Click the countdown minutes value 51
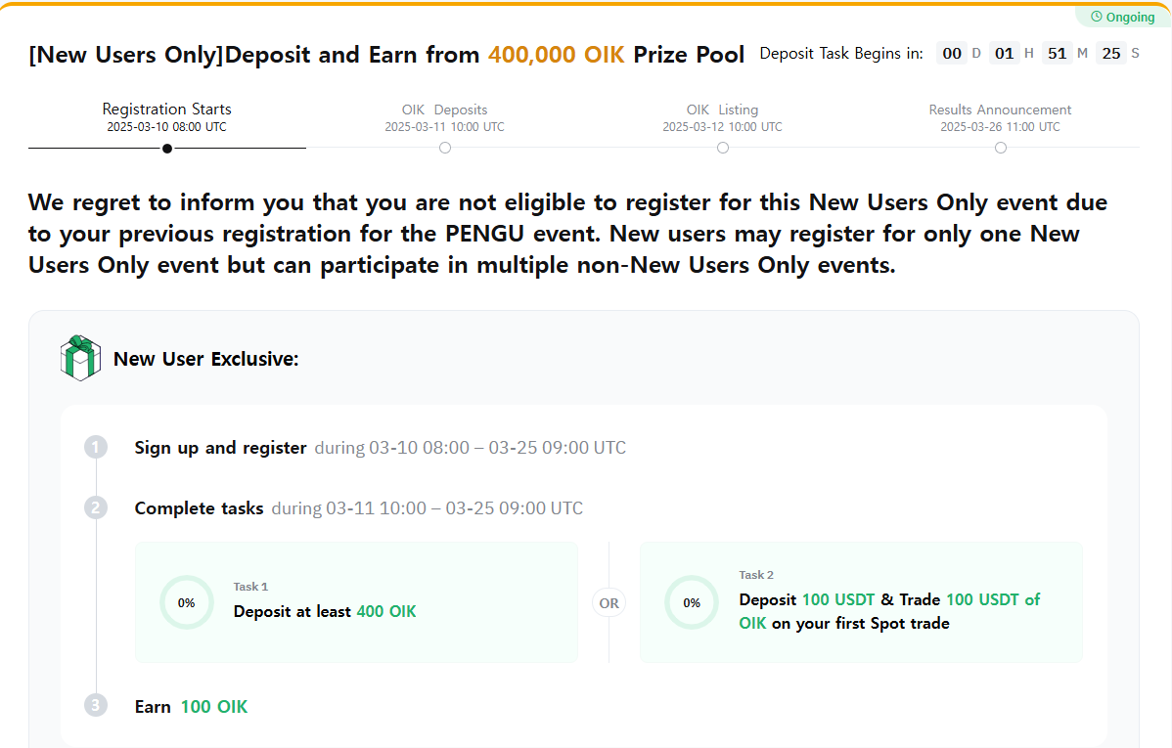The width and height of the screenshot is (1172, 748). tap(1057, 53)
